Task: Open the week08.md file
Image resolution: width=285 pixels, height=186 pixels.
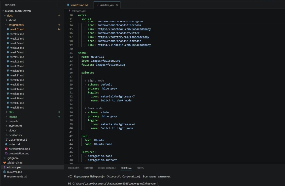Action: pos(17,61)
